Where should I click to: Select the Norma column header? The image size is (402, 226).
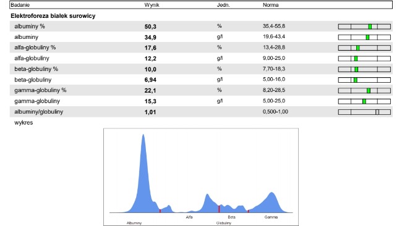point(270,5)
